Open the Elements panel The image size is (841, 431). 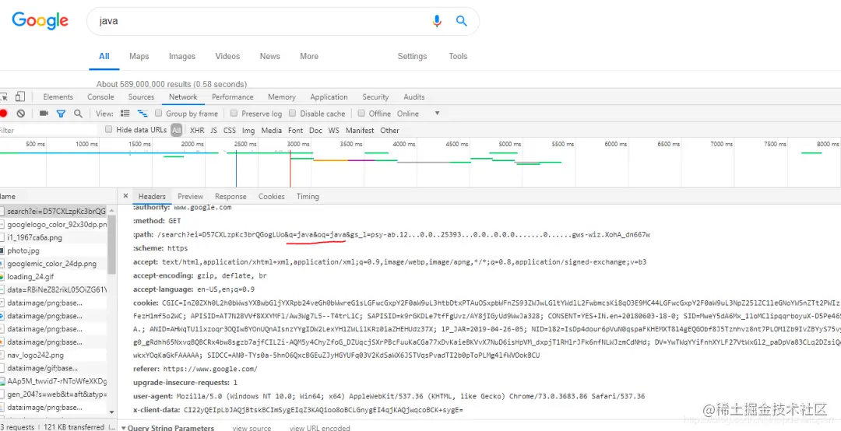pos(58,97)
